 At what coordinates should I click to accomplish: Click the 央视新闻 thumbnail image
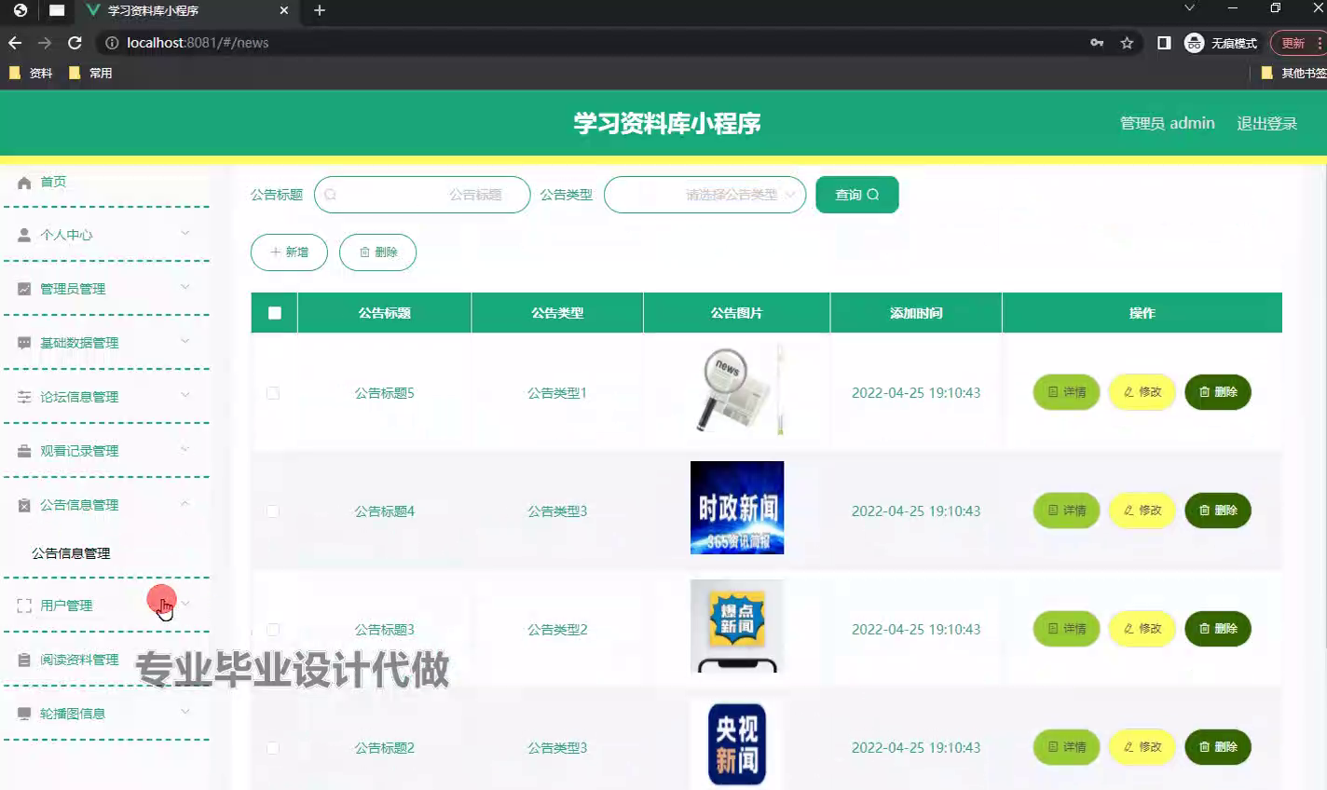[x=737, y=744]
